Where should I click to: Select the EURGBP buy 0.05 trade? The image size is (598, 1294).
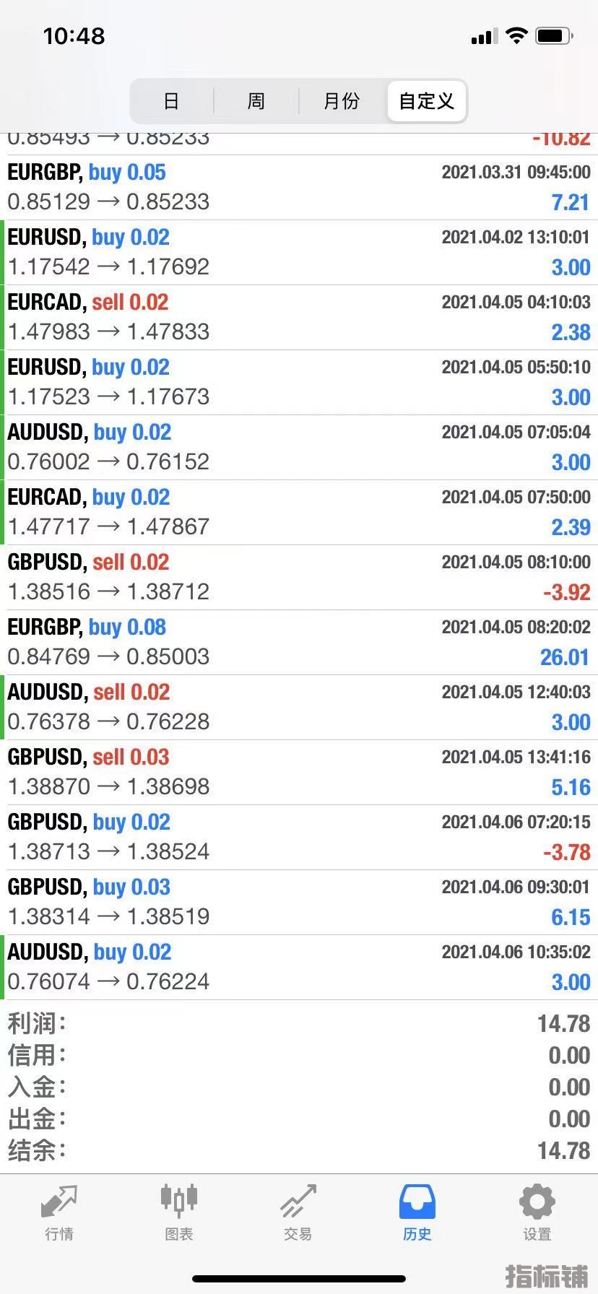(x=299, y=187)
